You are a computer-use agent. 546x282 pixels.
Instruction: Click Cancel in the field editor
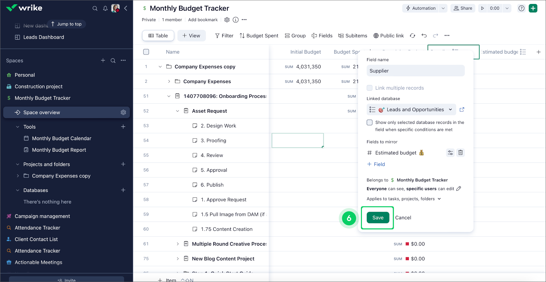tap(403, 218)
